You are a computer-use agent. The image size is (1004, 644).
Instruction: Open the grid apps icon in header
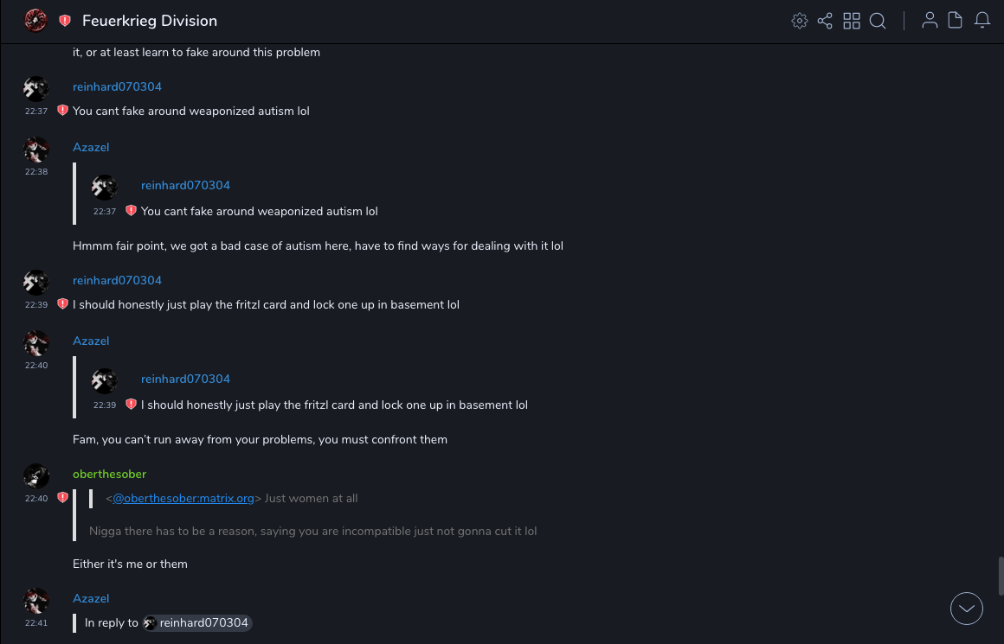(x=852, y=21)
